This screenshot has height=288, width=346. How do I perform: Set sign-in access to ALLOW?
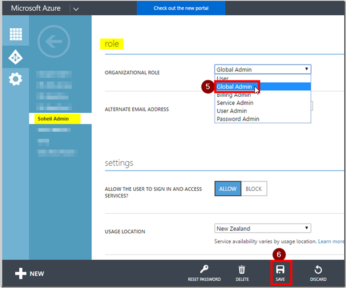click(228, 189)
